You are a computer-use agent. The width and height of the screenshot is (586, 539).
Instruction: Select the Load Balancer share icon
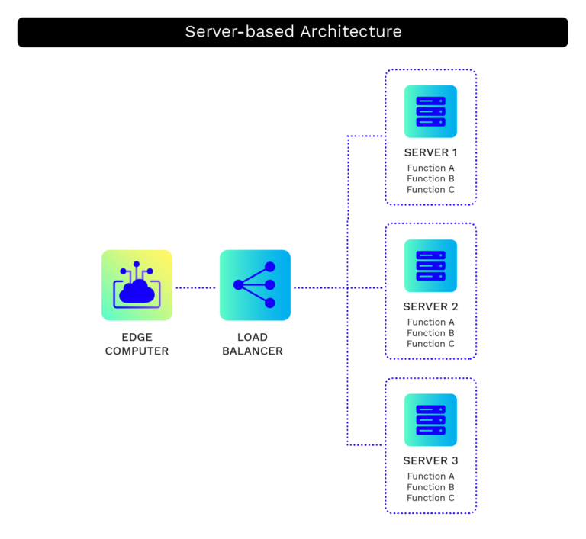[x=255, y=285]
